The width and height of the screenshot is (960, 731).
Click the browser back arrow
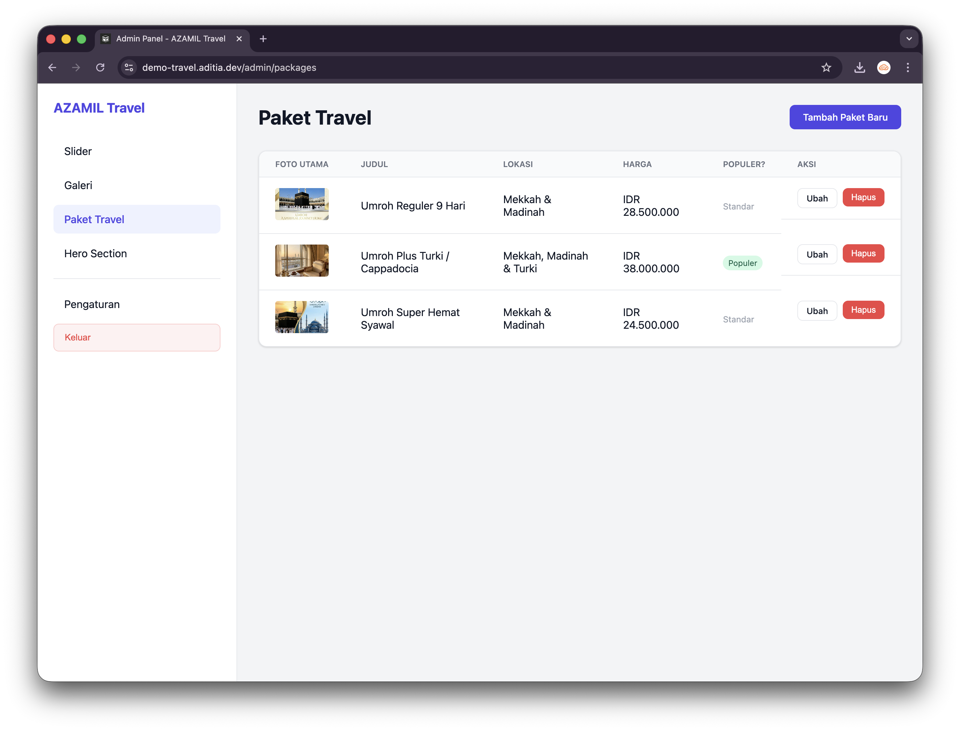(52, 67)
